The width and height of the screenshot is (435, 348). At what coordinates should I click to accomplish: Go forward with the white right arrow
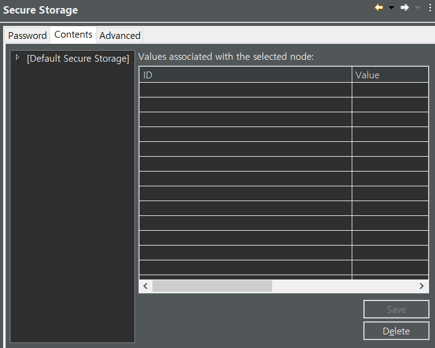(405, 7)
